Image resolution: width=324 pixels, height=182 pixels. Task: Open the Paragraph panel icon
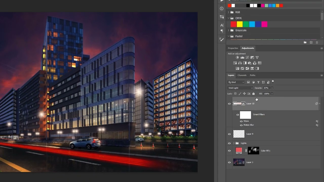click(222, 31)
